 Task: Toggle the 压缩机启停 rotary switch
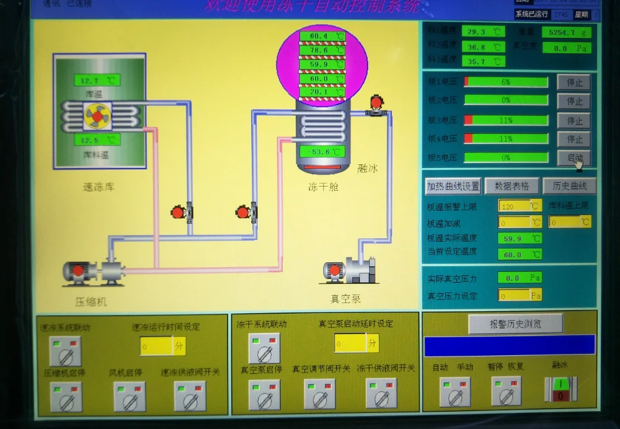[x=66, y=397]
